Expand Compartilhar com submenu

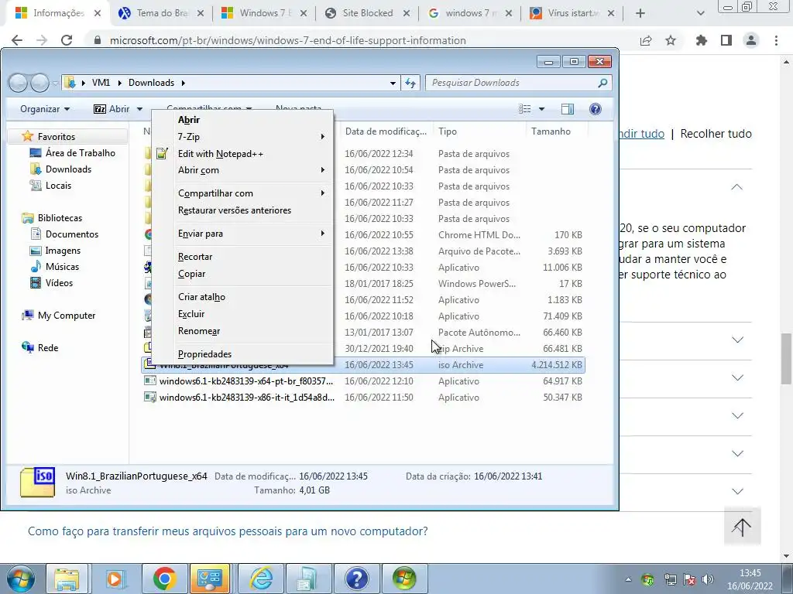pyautogui.click(x=242, y=193)
